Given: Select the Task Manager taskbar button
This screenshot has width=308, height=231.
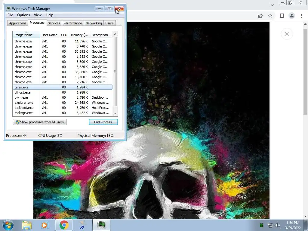Looking at the screenshot, I should tap(101, 225).
